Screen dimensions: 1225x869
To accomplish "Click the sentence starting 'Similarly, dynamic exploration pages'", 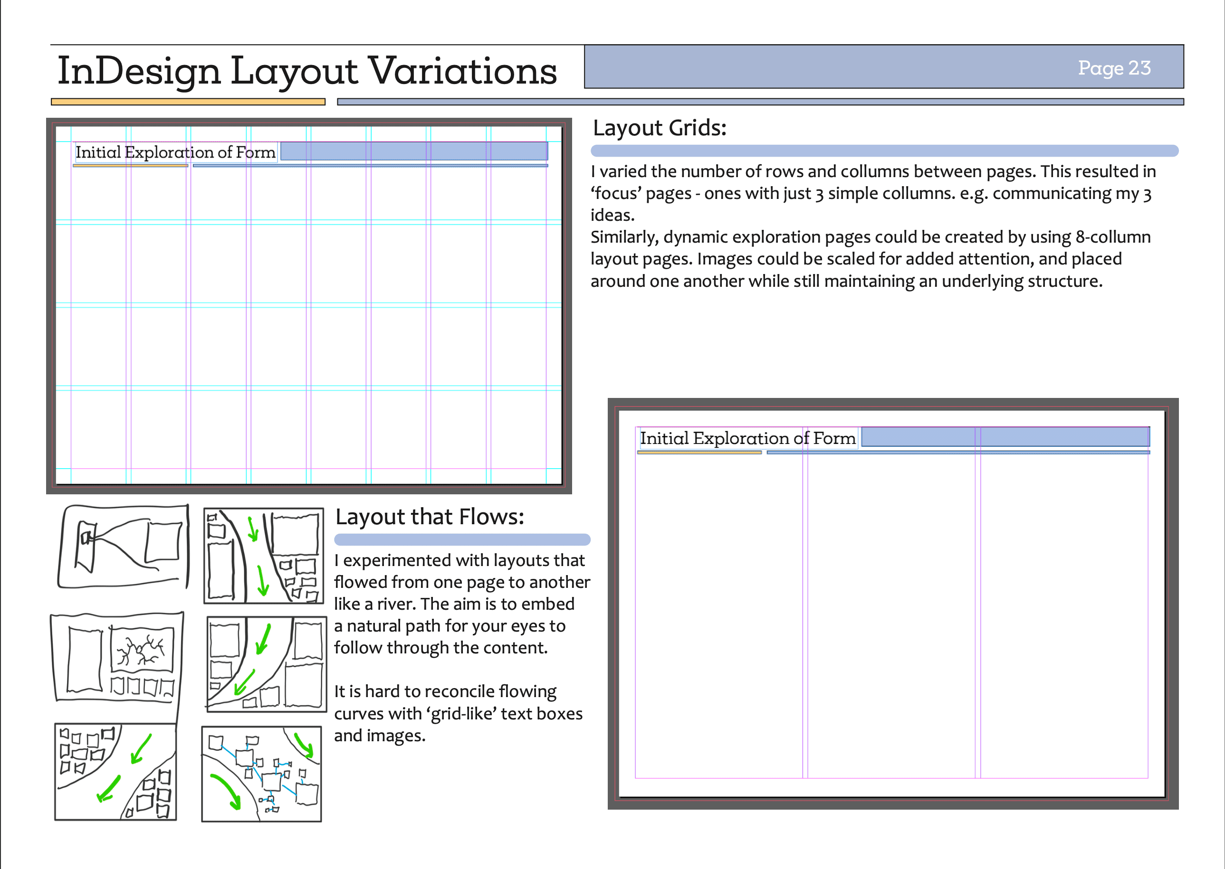I will (871, 259).
